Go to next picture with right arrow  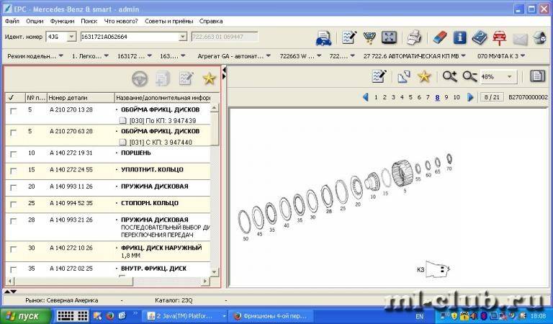pyautogui.click(x=470, y=97)
